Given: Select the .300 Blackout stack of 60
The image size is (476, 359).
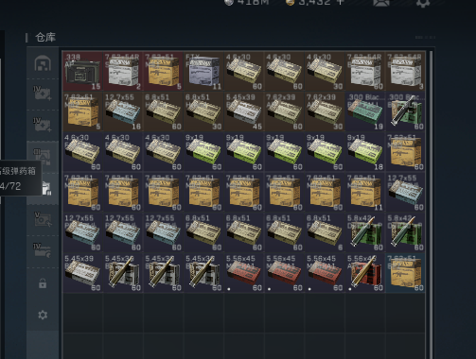Looking at the screenshot, I should point(405,111).
